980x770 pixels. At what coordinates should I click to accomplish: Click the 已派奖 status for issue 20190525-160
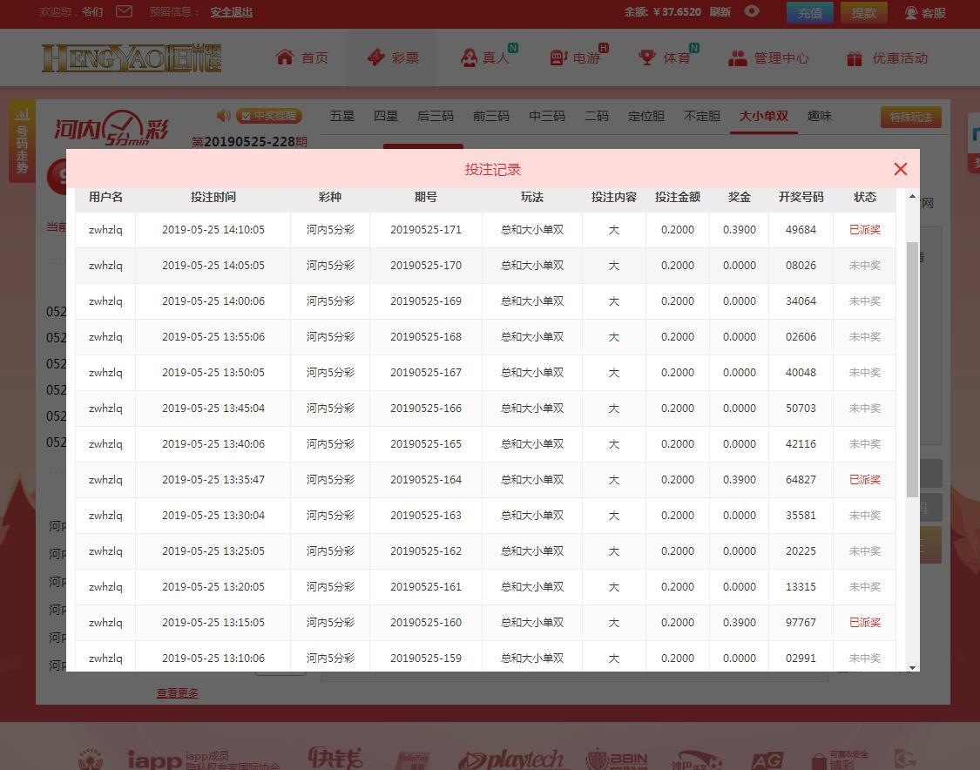click(864, 623)
